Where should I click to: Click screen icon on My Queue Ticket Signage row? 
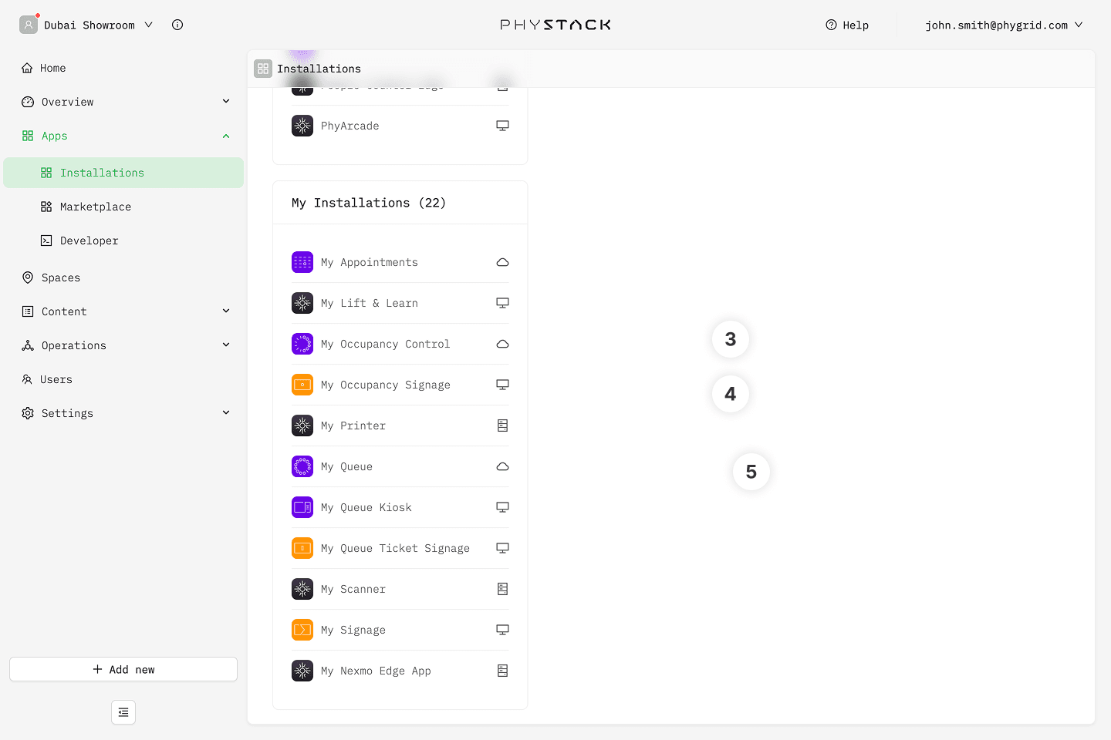click(x=502, y=548)
